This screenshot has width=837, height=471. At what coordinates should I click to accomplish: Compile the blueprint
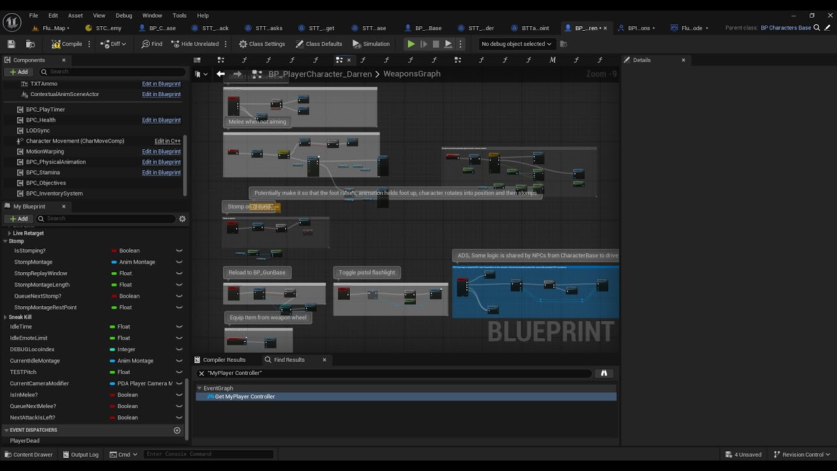67,44
